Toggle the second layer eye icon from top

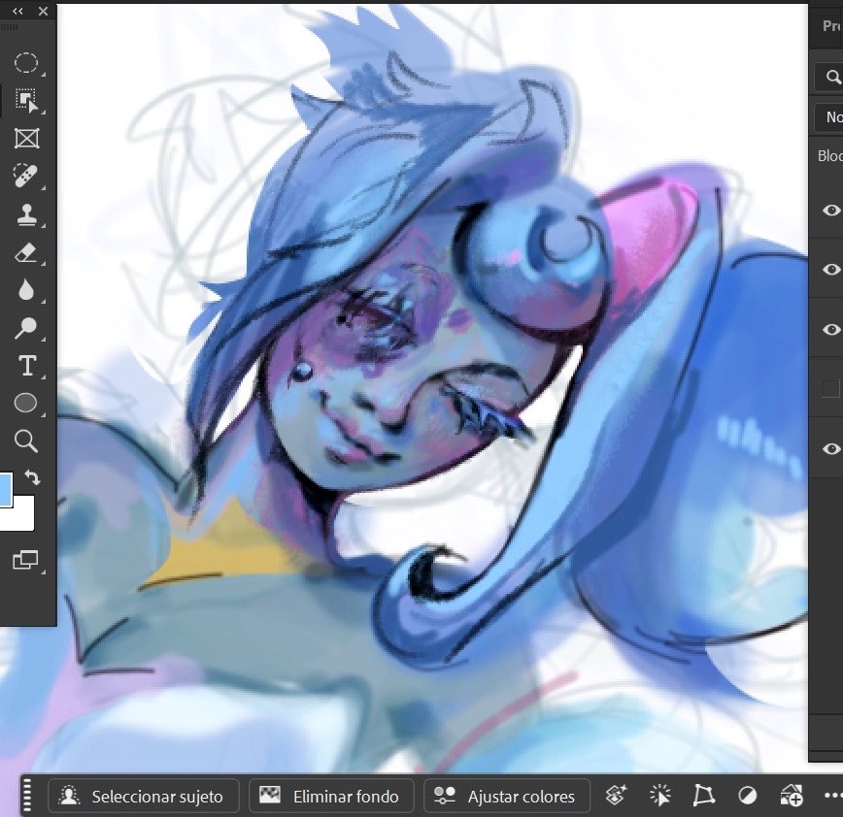coord(831,269)
